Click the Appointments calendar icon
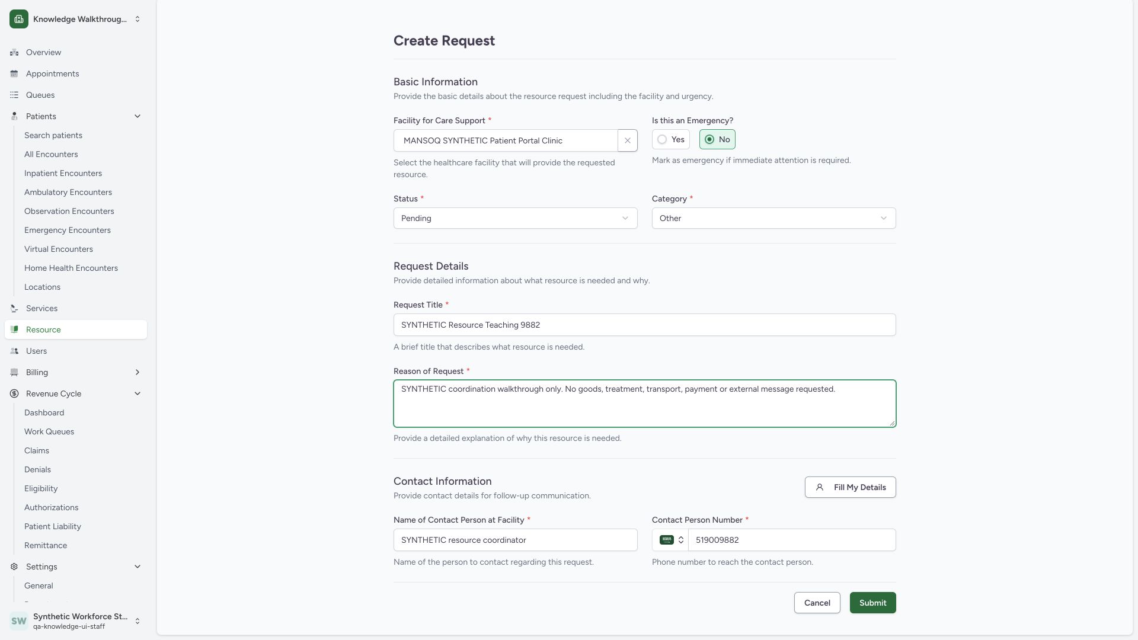1138x640 pixels. click(14, 73)
